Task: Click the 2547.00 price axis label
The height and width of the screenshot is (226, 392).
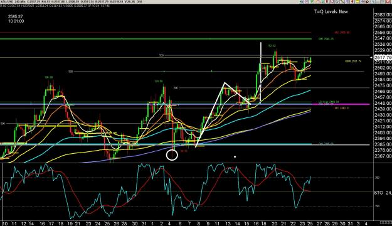Action: pyautogui.click(x=383, y=38)
